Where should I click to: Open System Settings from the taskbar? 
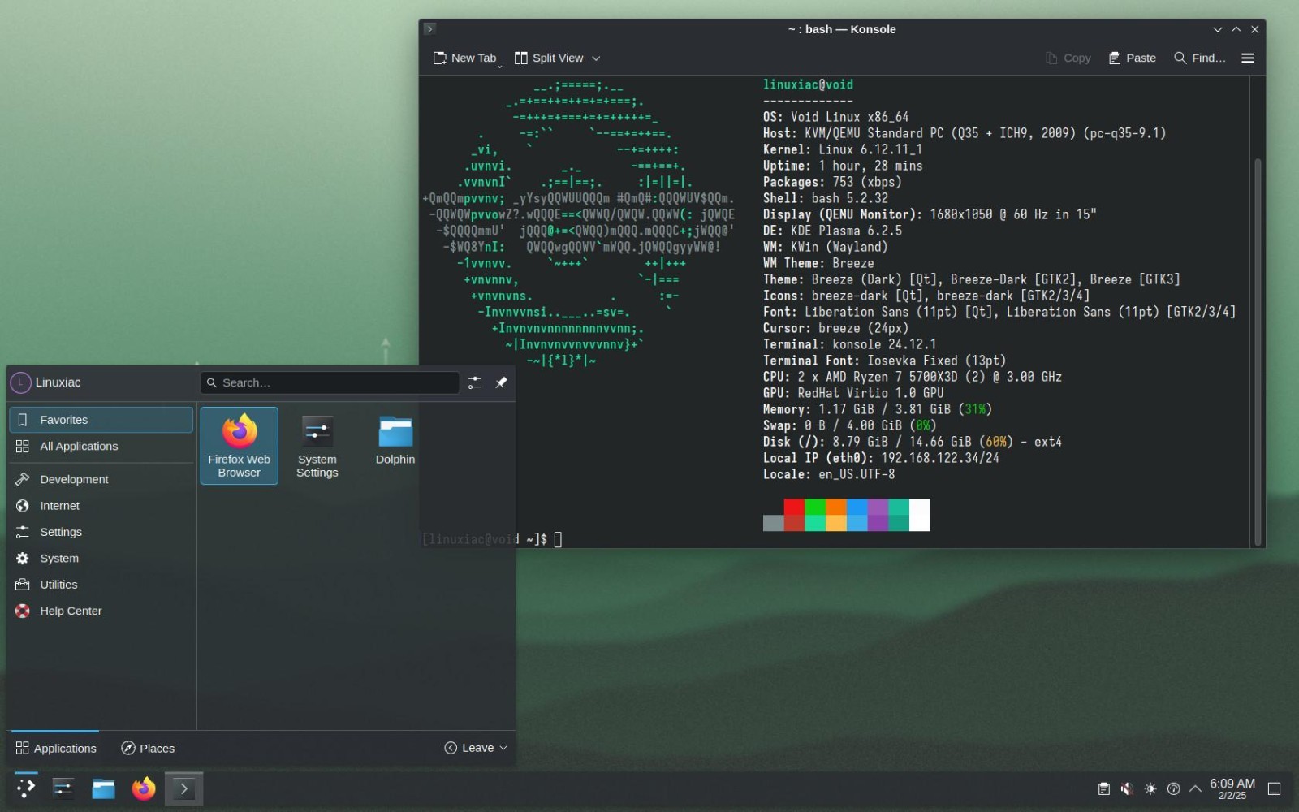(x=63, y=788)
